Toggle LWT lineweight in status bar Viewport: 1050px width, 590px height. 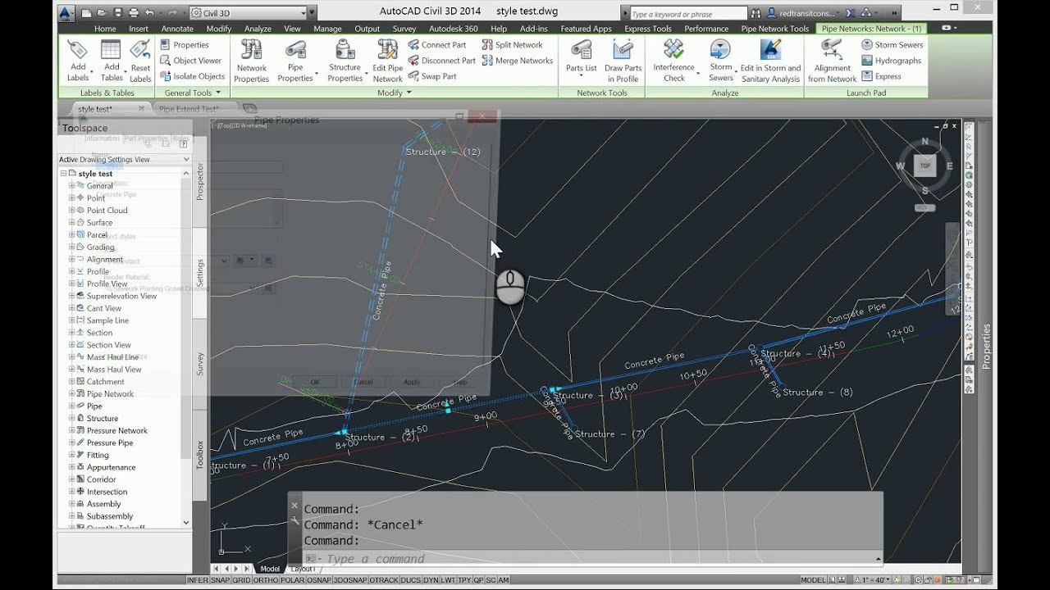pyautogui.click(x=448, y=580)
